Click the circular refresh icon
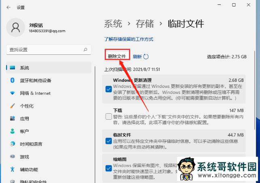Viewport: 260px width, 183px height. (146, 56)
